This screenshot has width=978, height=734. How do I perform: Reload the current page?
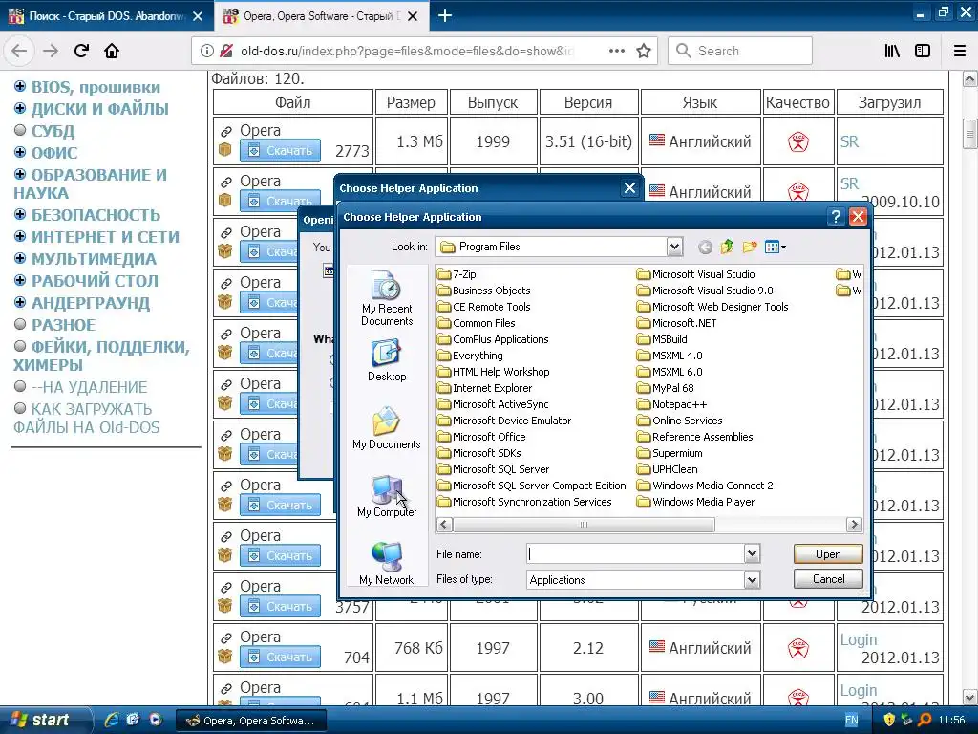click(81, 51)
